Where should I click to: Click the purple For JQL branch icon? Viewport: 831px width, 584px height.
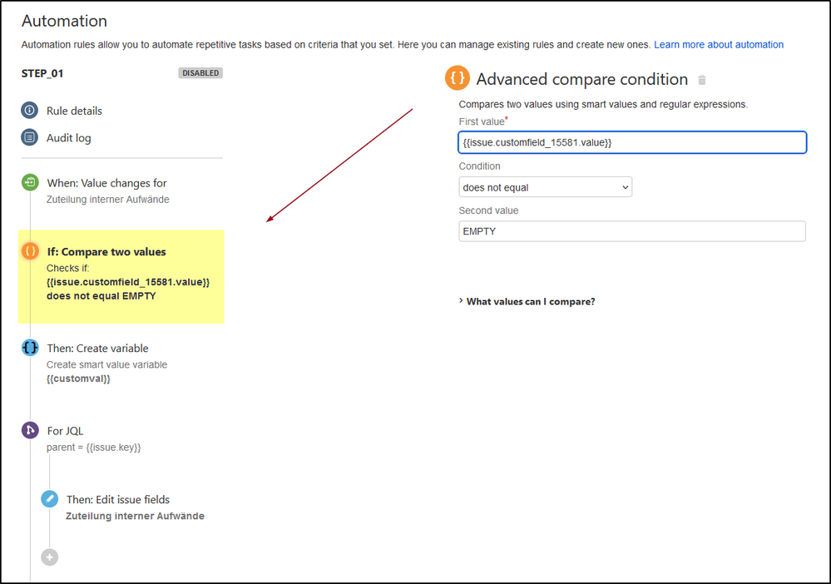pos(30,430)
